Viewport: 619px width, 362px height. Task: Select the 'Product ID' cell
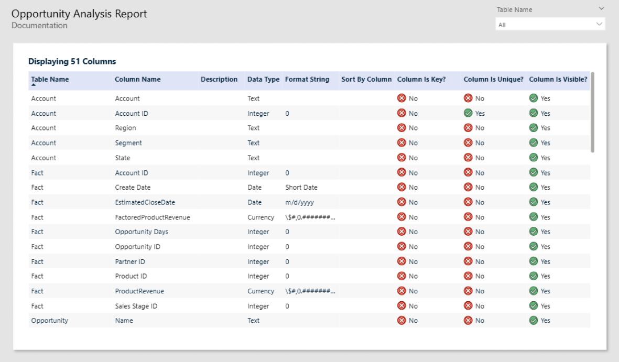pos(131,276)
